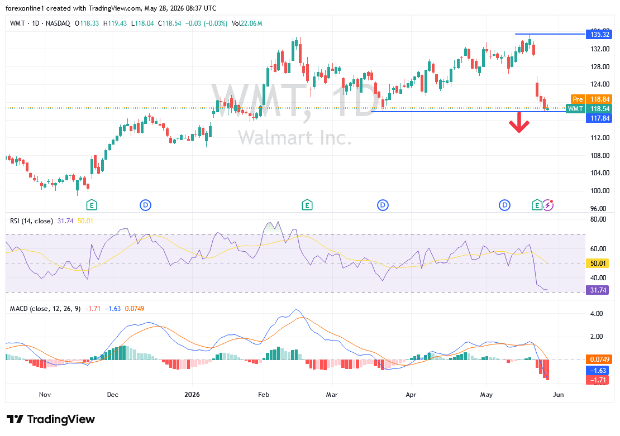Click the purple RSI value 31.74 in legend
Viewport: 620px width, 436px height.
pos(65,221)
